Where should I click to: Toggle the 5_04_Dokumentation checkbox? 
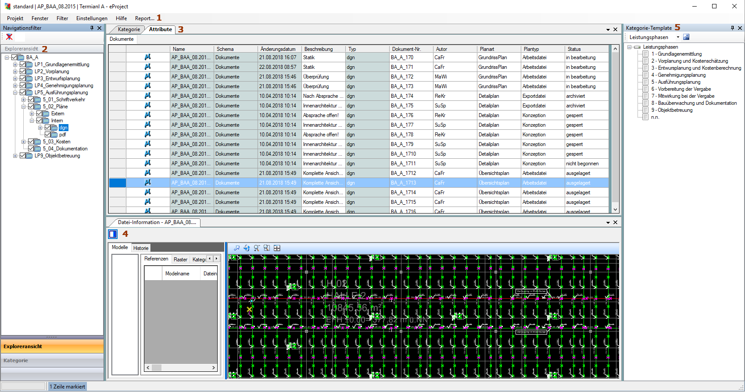click(x=31, y=149)
